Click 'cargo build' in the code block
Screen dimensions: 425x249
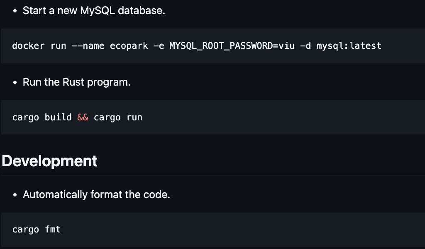(42, 117)
